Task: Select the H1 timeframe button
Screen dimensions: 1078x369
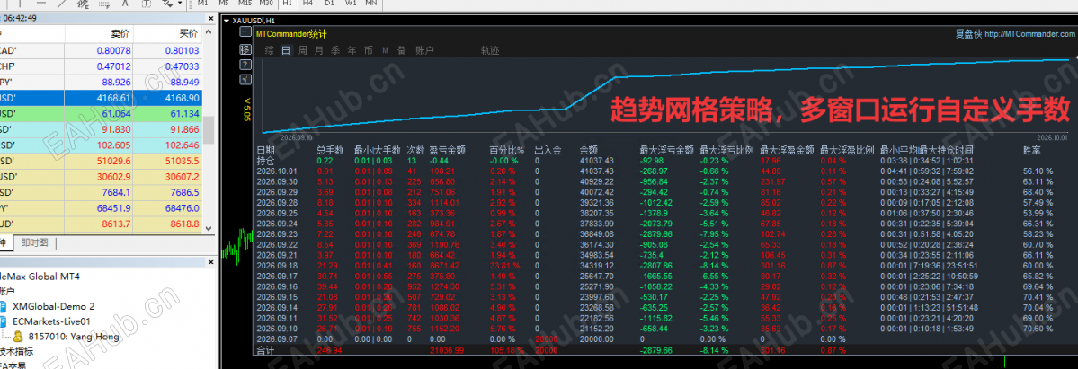Action: 287,4
